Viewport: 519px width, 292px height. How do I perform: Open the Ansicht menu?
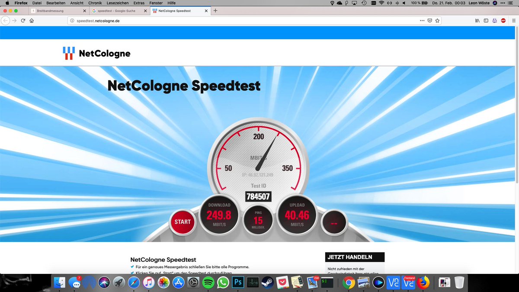click(x=77, y=3)
